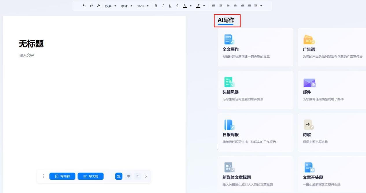Click the 写内容 button

(62, 176)
